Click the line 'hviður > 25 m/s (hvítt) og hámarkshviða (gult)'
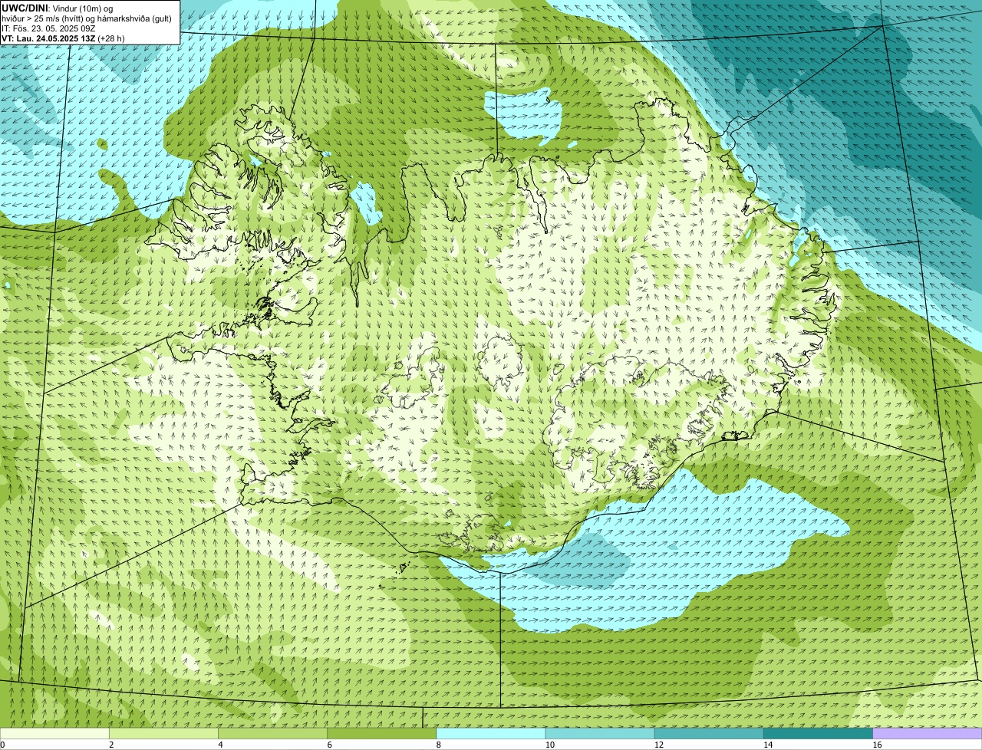 [x=87, y=18]
